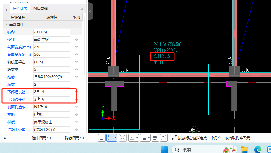
Task: Launch Microsoft Edge from taskbar
Action: click(257, 149)
